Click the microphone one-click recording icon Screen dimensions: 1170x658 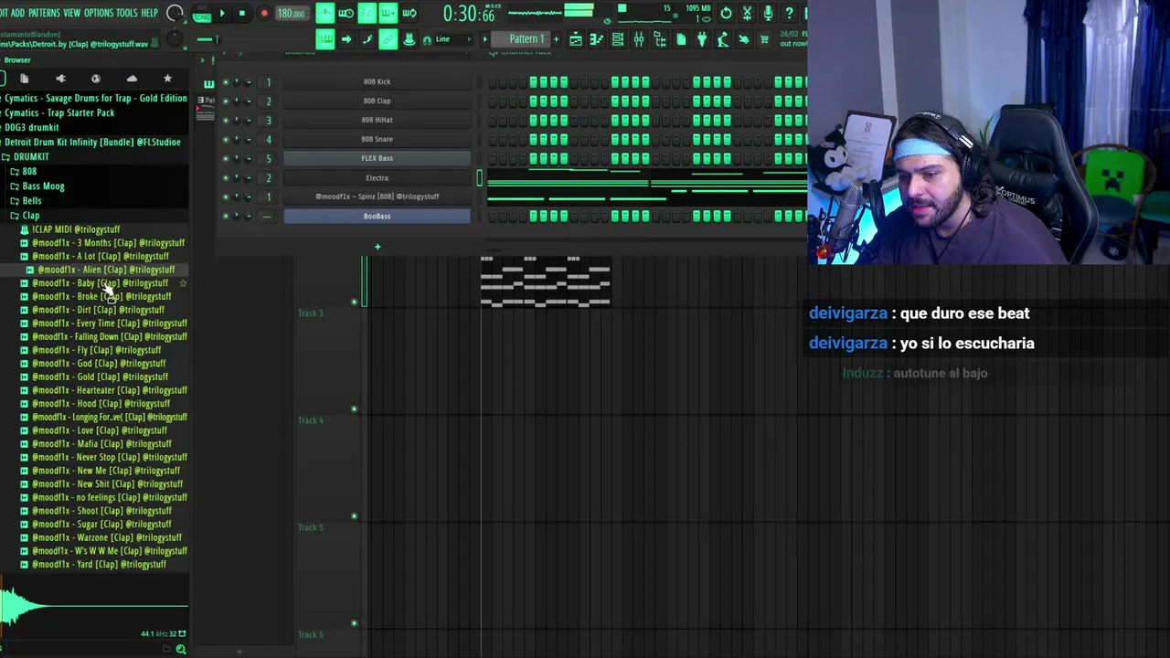768,13
